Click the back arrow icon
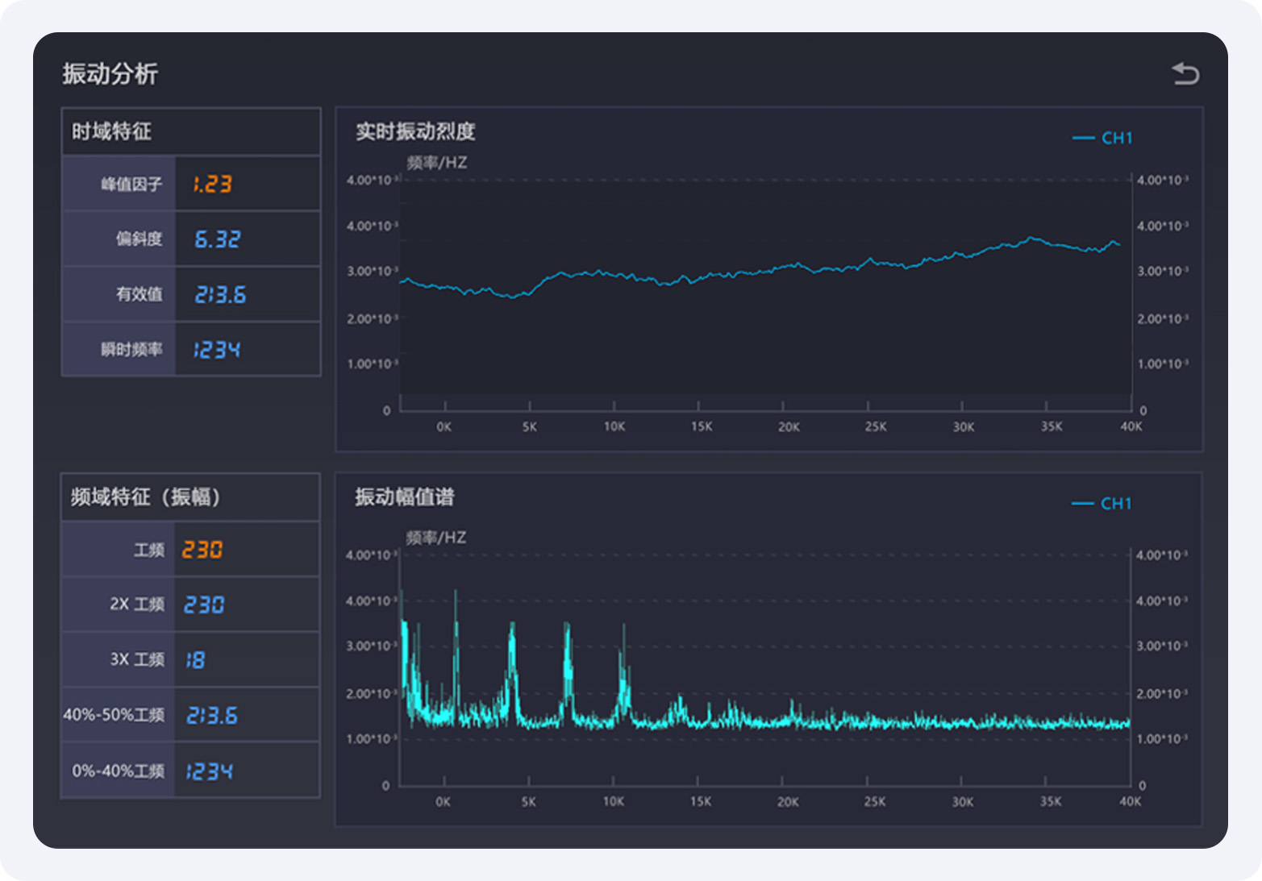 click(1185, 73)
